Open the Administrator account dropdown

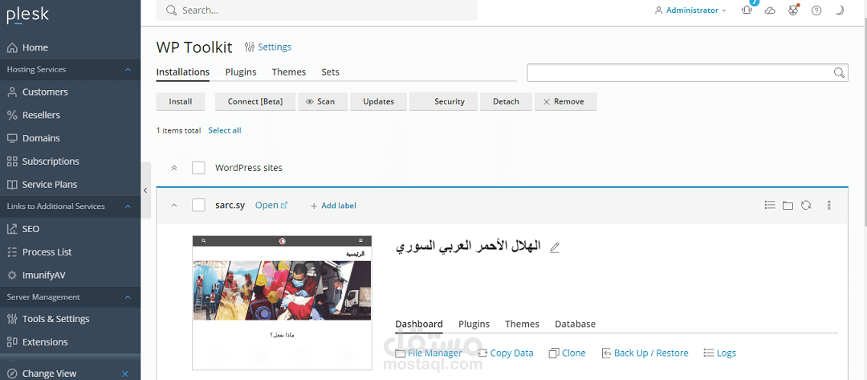tap(690, 10)
